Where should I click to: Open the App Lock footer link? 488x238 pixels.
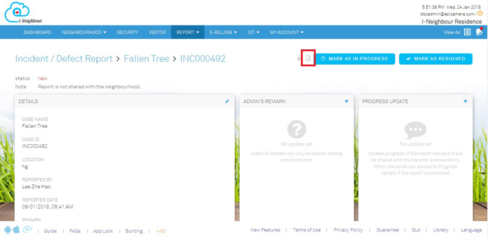103,231
